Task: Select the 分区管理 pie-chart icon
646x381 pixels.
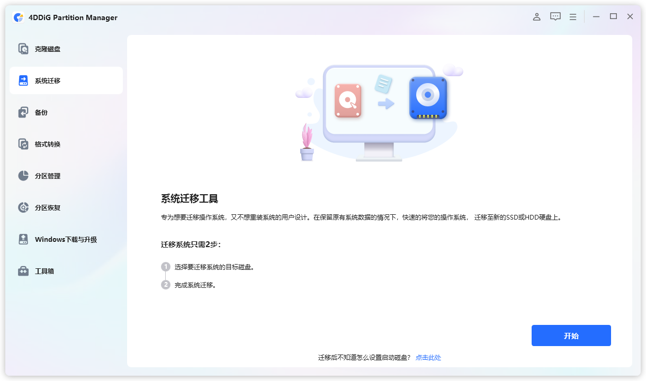Action: (x=23, y=176)
